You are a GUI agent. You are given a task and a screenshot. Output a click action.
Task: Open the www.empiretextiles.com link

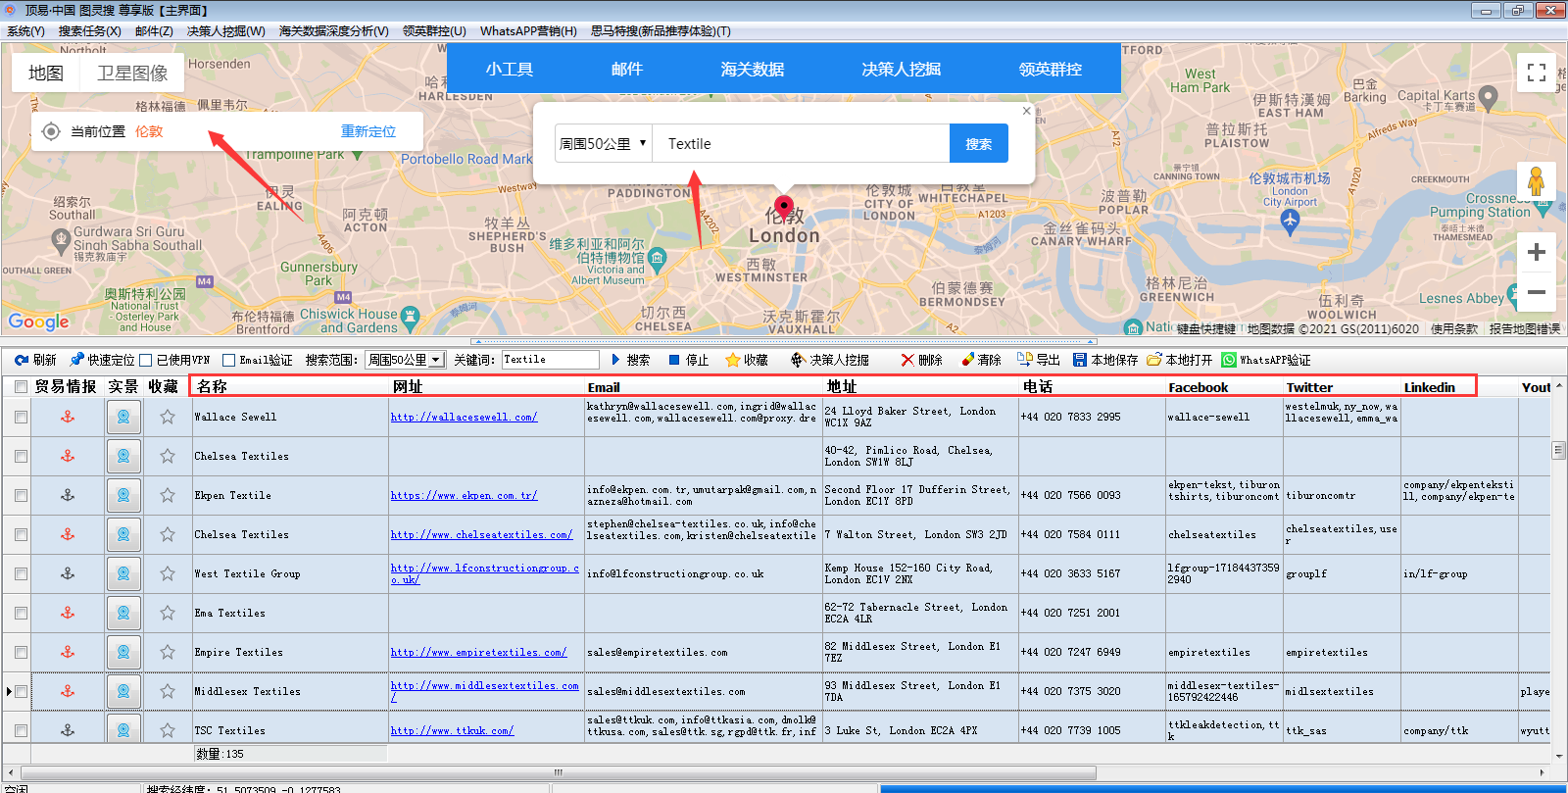click(x=478, y=652)
